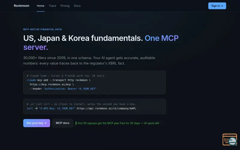Click the Rockmoon logo
The image size is (240, 150).
point(21,6)
